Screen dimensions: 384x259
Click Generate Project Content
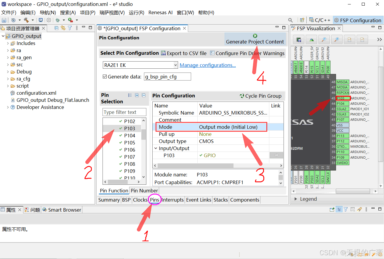[x=255, y=39]
